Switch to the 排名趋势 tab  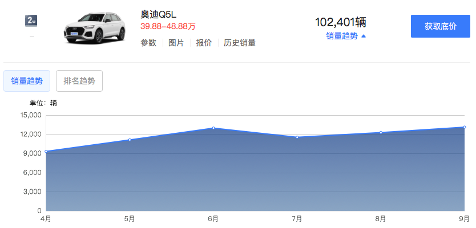pyautogui.click(x=79, y=81)
